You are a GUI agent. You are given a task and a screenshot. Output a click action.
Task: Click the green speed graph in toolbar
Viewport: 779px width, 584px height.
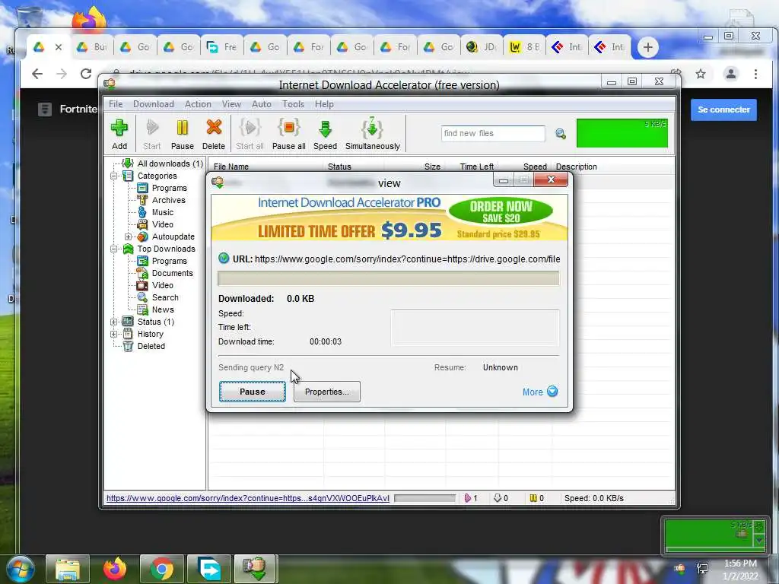622,133
